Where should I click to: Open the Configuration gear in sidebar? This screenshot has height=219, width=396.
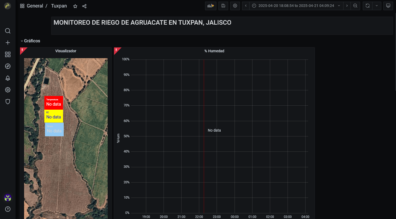pyautogui.click(x=8, y=90)
